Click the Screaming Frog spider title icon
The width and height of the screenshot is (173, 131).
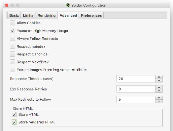68,5
